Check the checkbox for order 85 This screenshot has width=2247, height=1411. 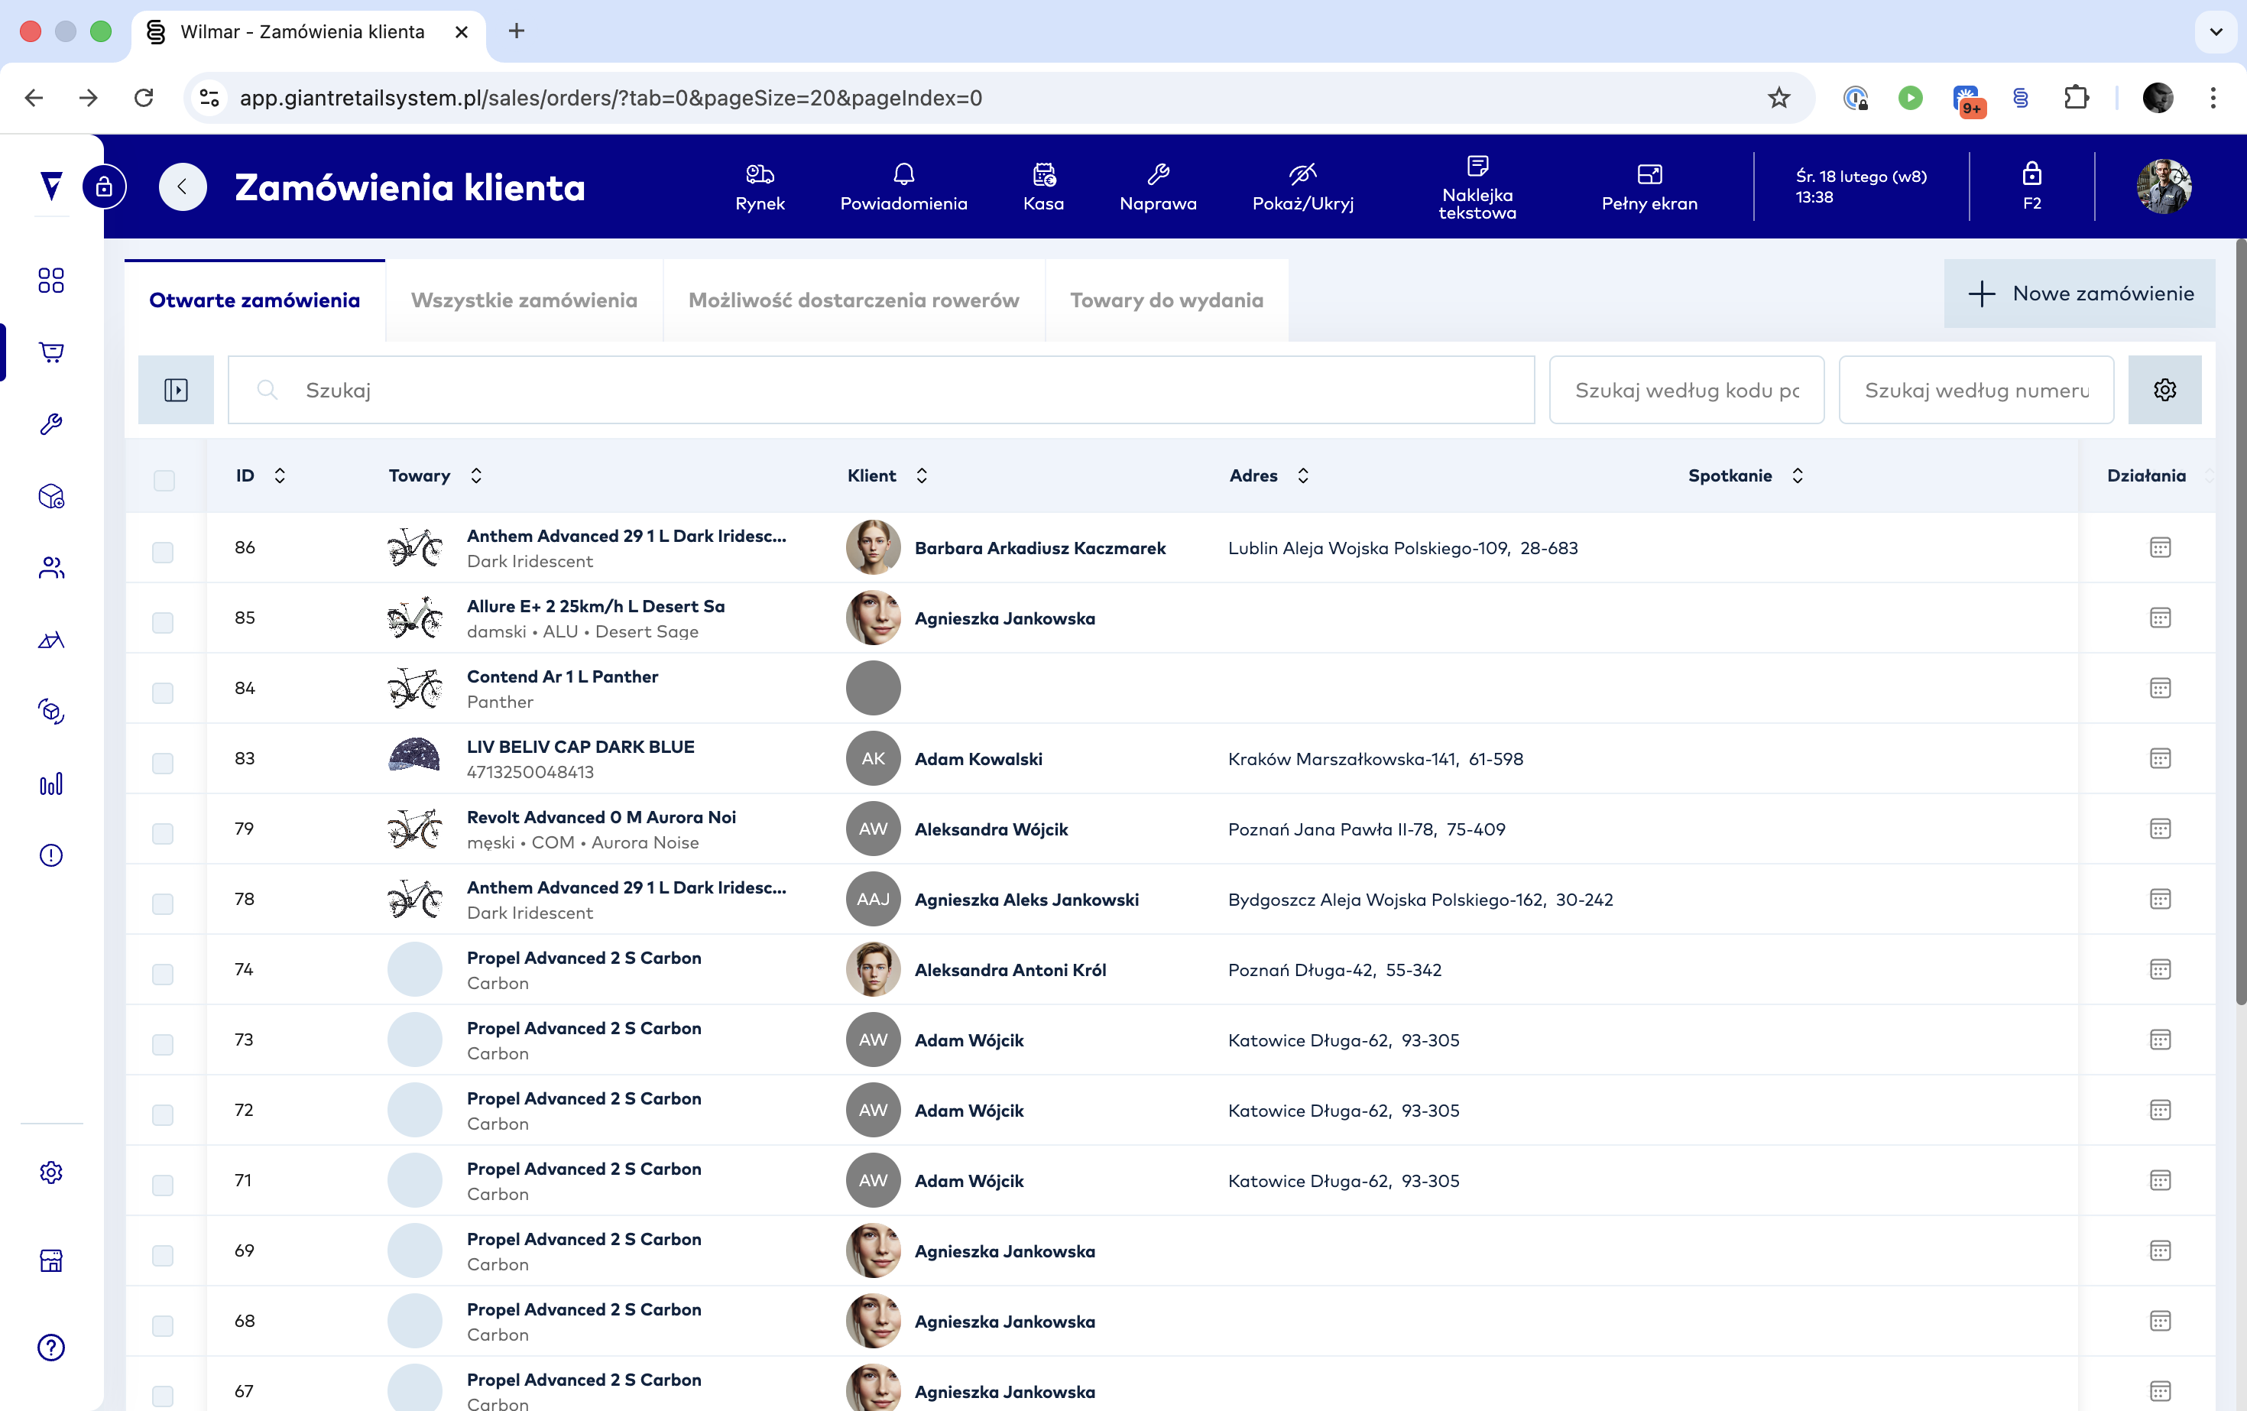coord(164,622)
